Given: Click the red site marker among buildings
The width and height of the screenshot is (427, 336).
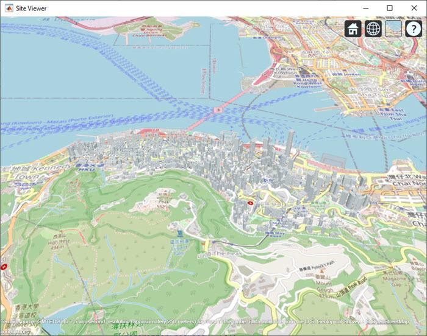Looking at the screenshot, I should click(x=251, y=203).
